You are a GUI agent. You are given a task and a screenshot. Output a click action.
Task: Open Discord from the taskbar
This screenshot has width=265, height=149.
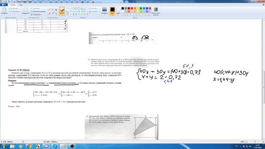pyautogui.click(x=46, y=146)
